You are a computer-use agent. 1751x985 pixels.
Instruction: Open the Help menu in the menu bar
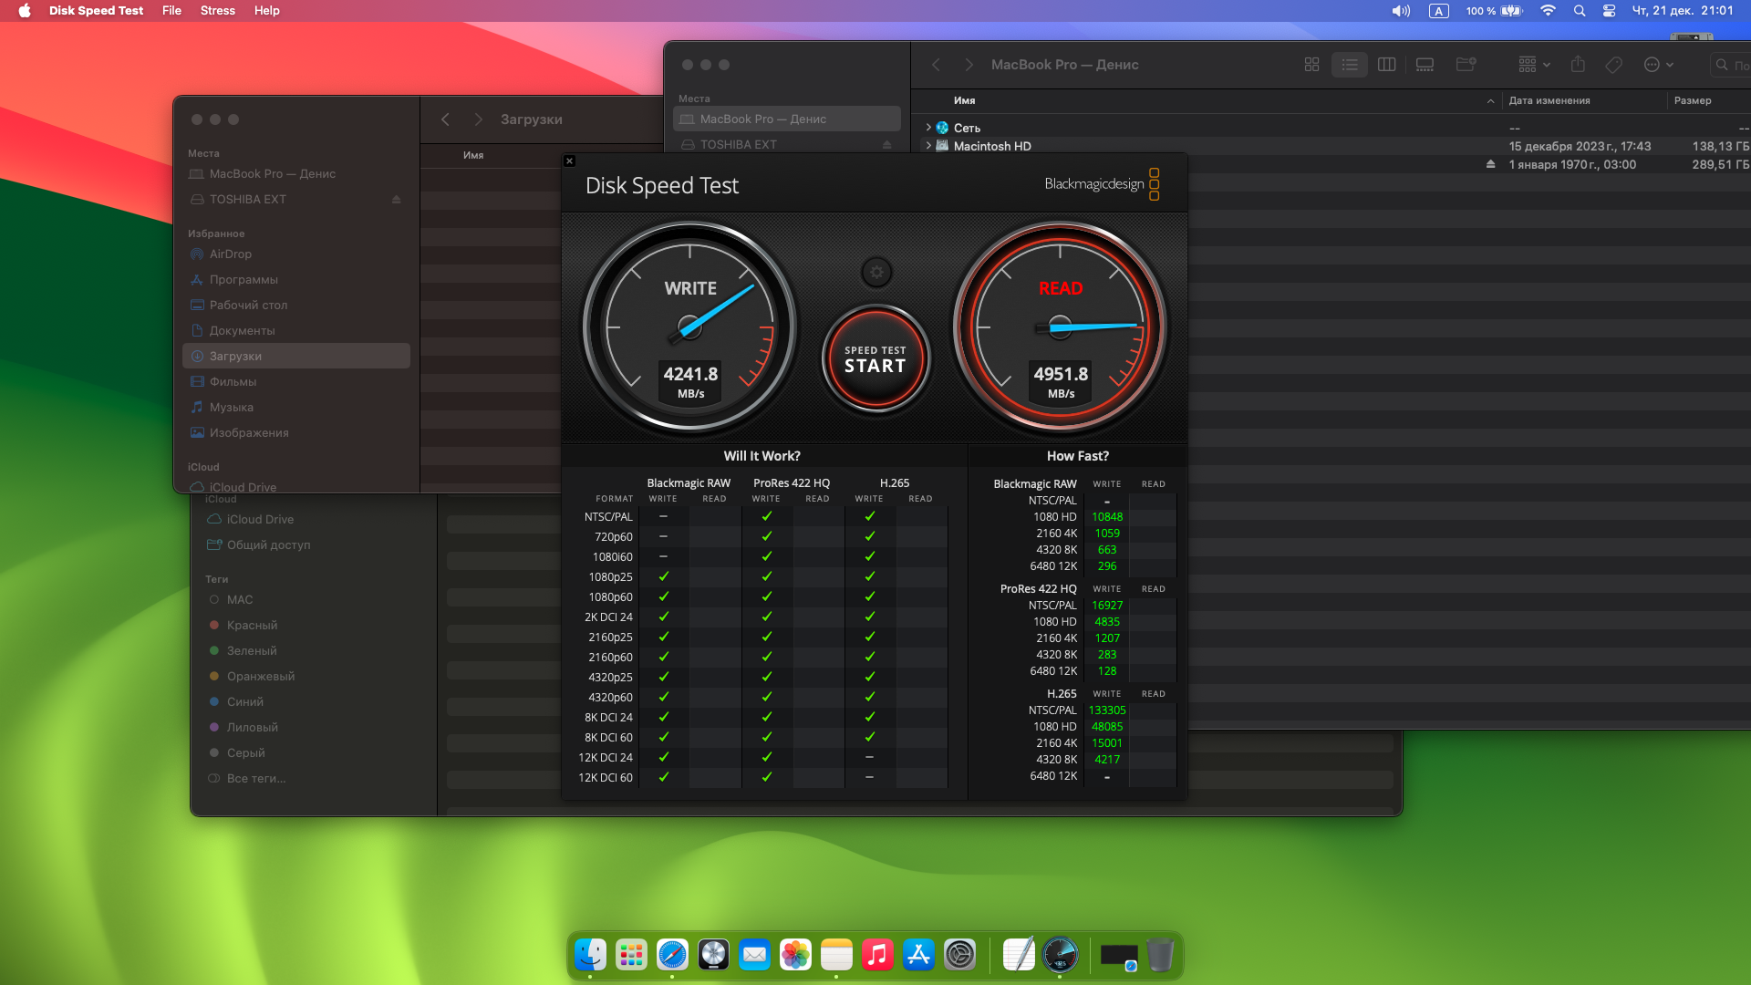coord(266,11)
